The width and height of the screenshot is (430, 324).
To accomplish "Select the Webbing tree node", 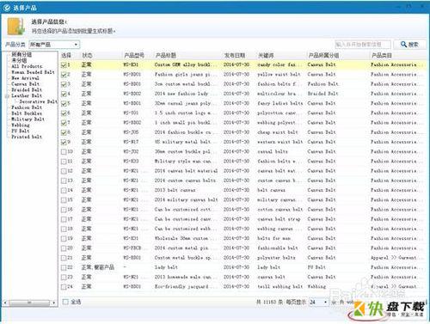I will (21, 125).
